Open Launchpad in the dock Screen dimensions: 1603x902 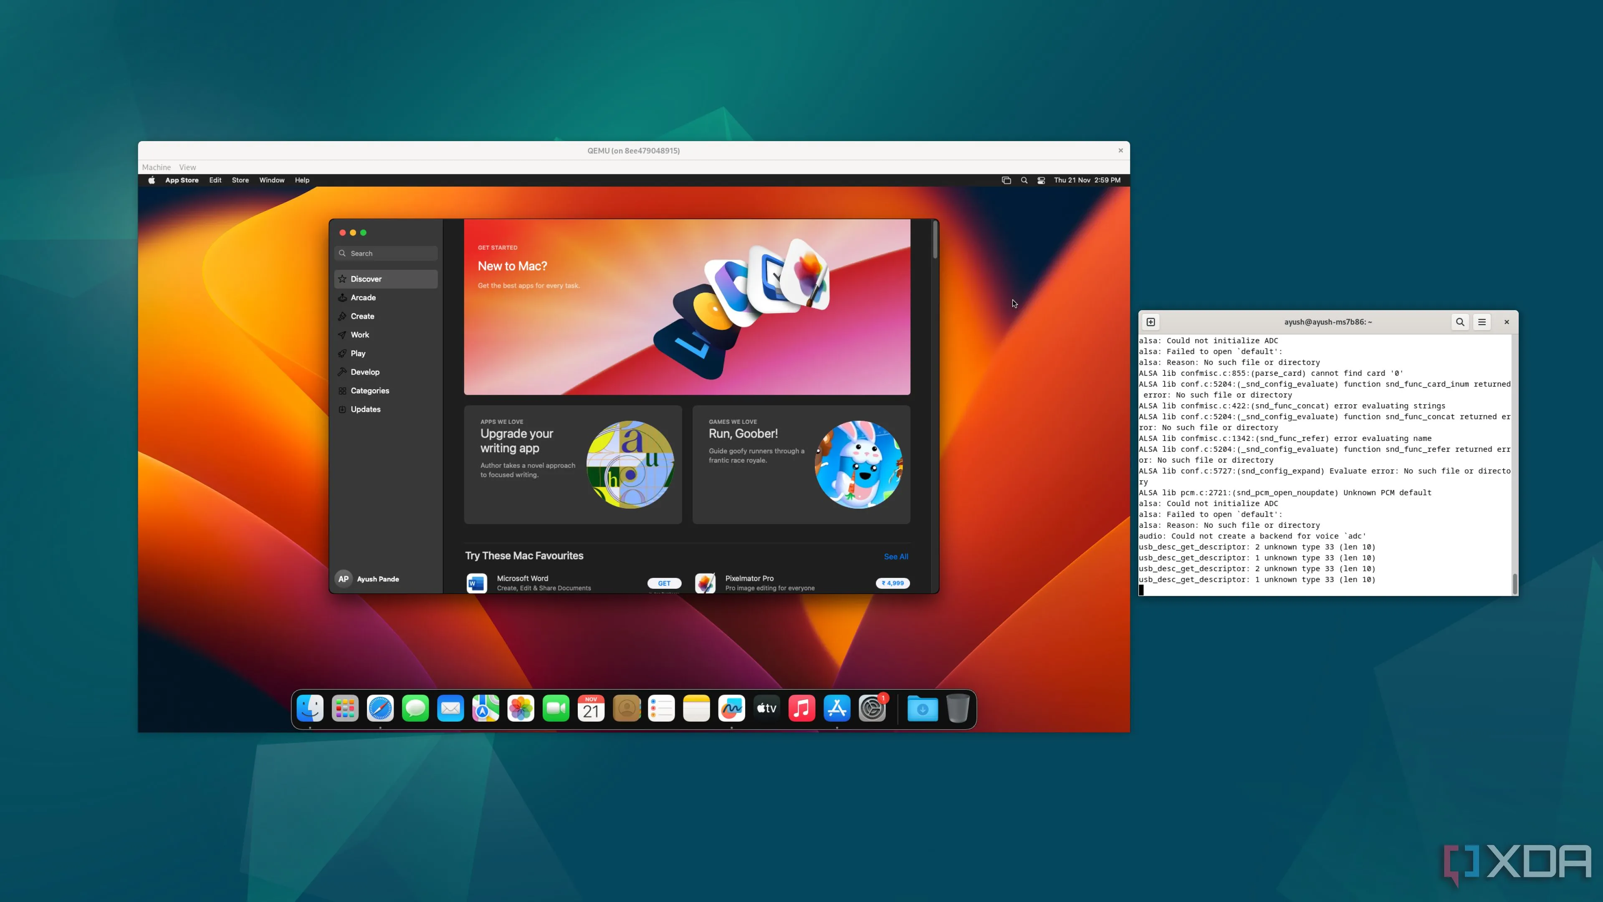(345, 708)
